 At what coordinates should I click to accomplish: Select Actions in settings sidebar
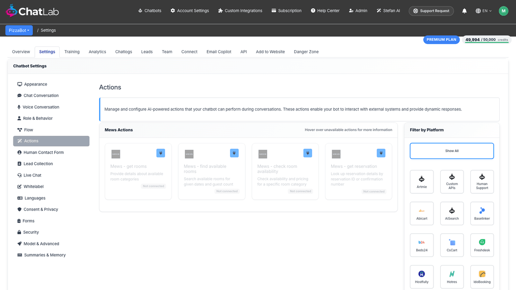[51, 141]
